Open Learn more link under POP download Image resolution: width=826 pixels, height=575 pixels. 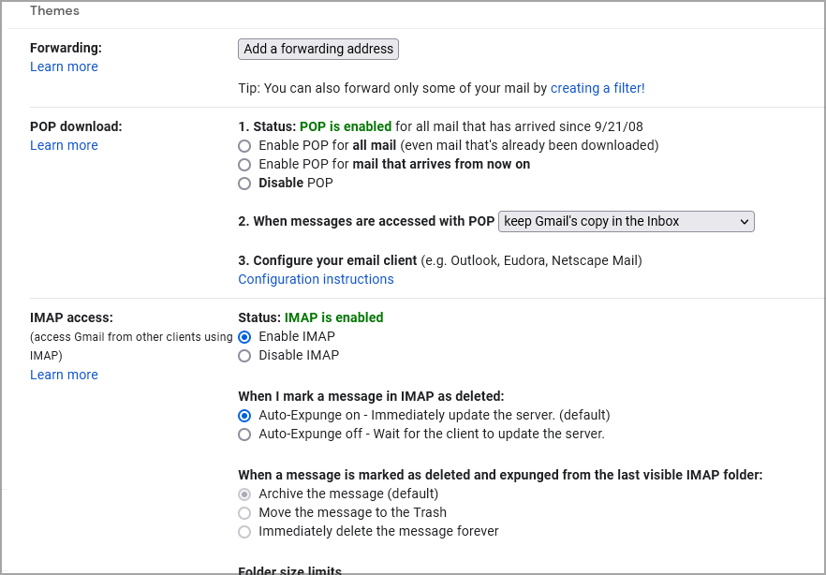pos(64,145)
